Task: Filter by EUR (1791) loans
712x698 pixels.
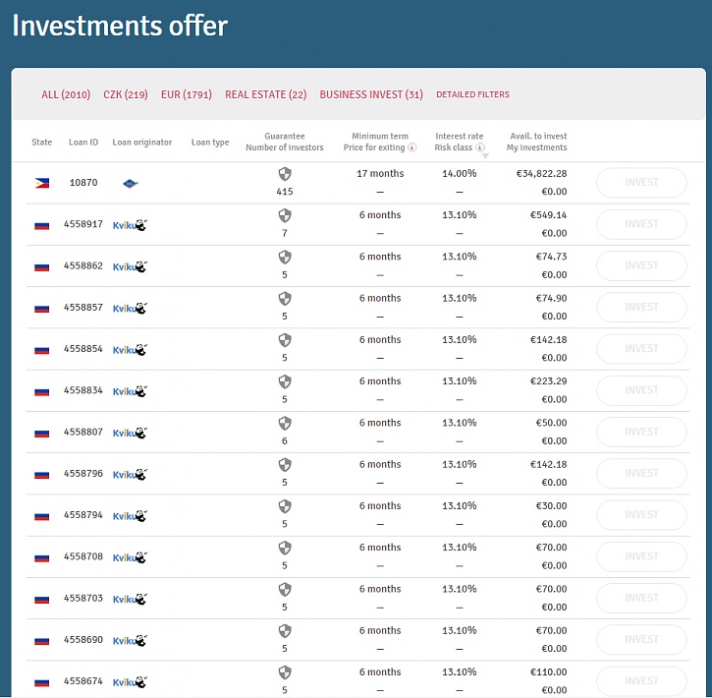Action: coord(187,94)
